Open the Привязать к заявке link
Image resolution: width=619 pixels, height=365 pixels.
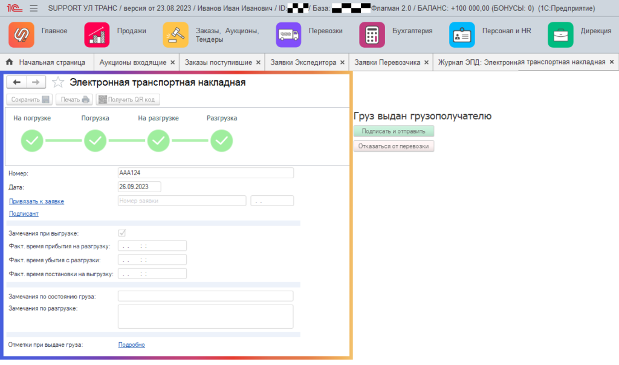36,201
